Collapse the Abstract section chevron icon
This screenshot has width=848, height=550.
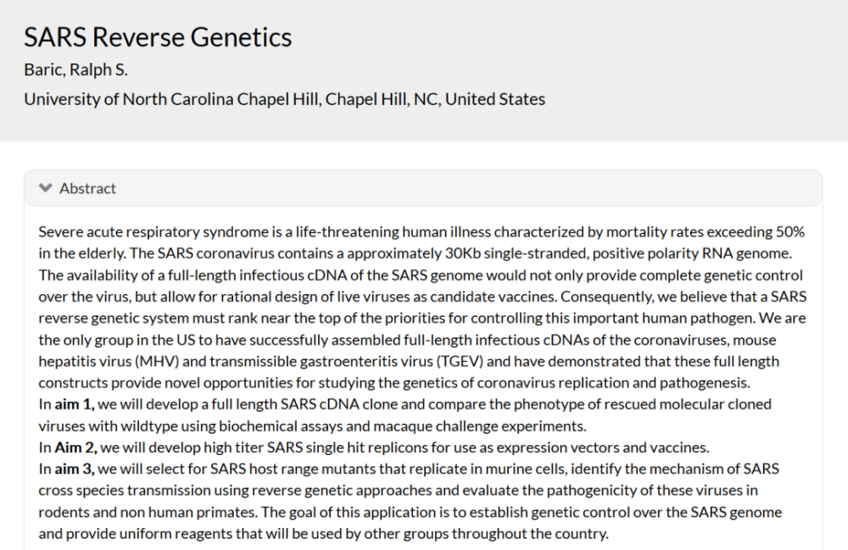[46, 188]
